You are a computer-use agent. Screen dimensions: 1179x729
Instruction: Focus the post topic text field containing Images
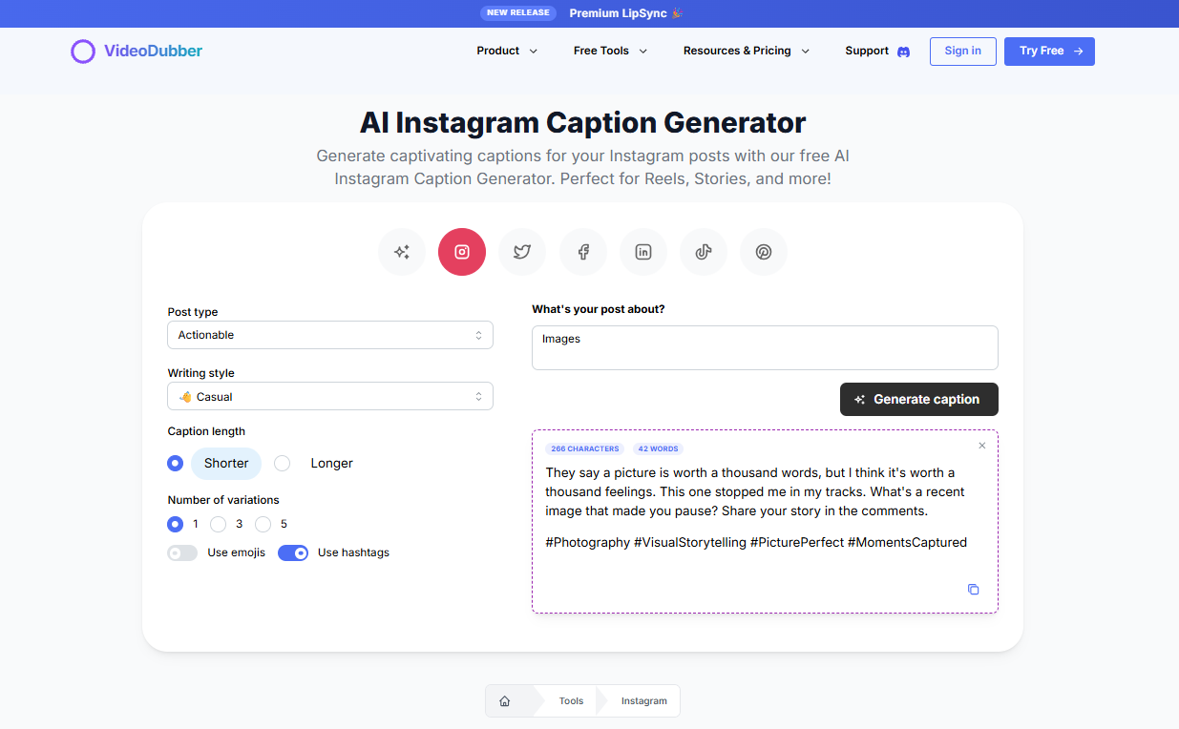coord(765,347)
